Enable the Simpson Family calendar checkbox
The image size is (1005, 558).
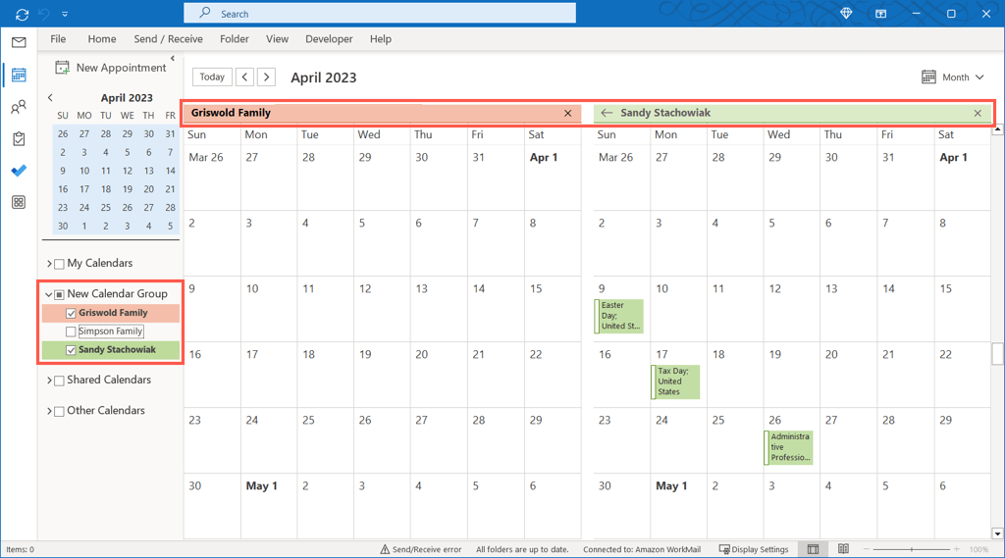coord(71,331)
